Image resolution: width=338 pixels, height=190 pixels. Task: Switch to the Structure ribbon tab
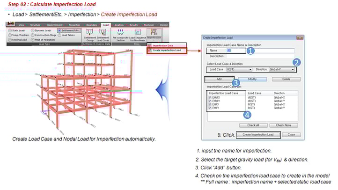pos(35,25)
